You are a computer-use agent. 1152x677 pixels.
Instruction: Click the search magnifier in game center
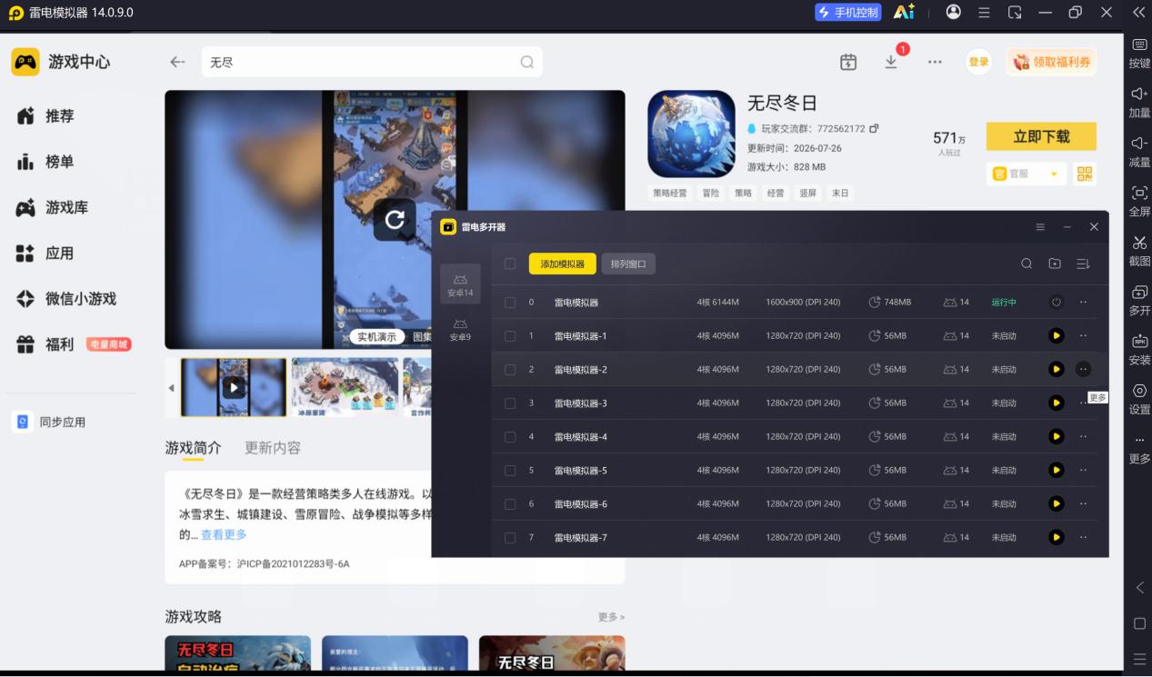(x=526, y=62)
